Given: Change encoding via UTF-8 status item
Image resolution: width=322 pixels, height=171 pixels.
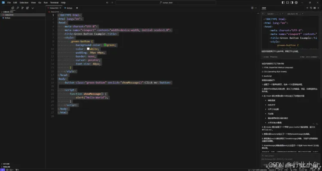Looking at the screenshot, I should point(280,170).
